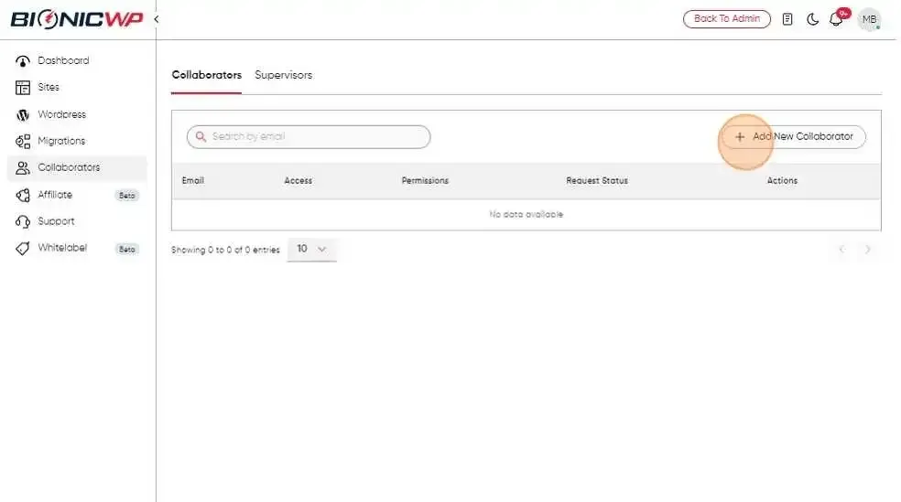Screen dimensions: 901x502
Task: Open the Support page
Action: pos(56,221)
